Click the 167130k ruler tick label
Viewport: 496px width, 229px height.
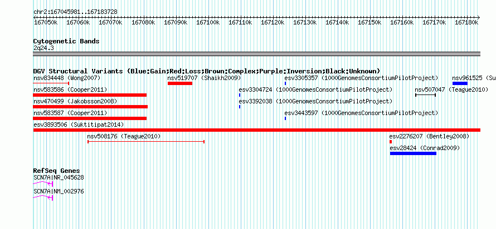305,23
